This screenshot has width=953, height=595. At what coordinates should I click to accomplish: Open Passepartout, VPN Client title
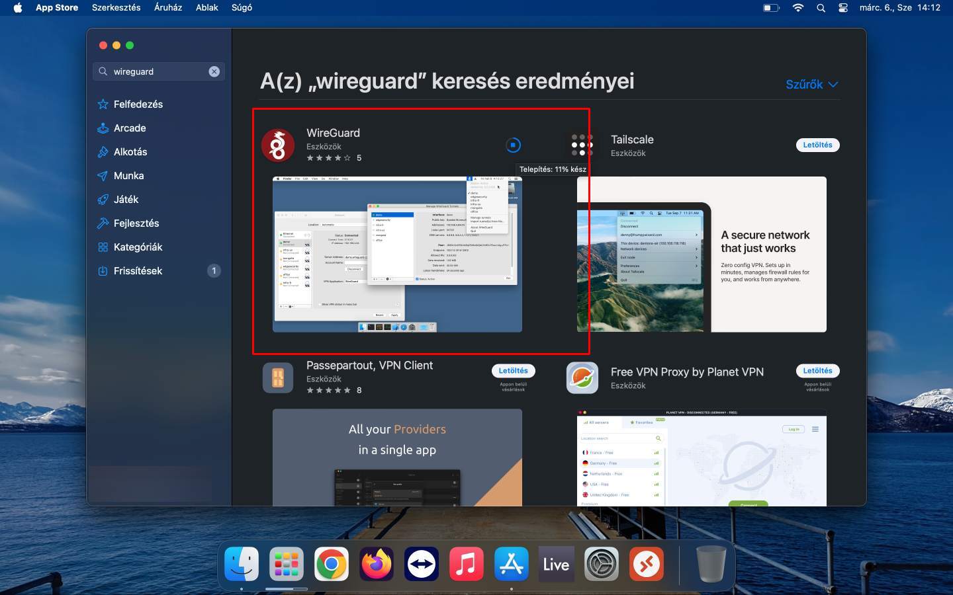(369, 366)
